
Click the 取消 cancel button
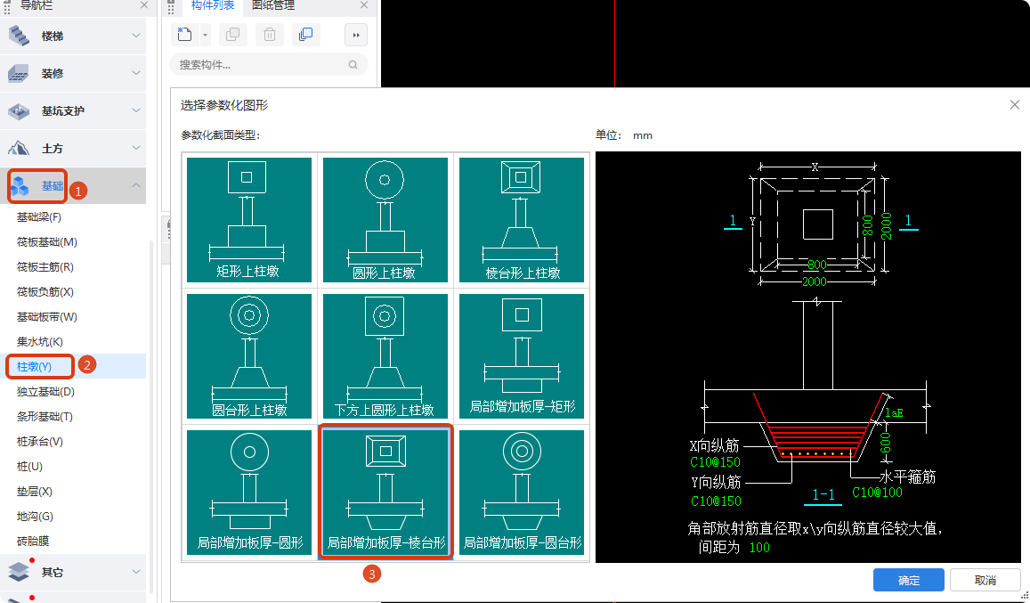pos(985,580)
